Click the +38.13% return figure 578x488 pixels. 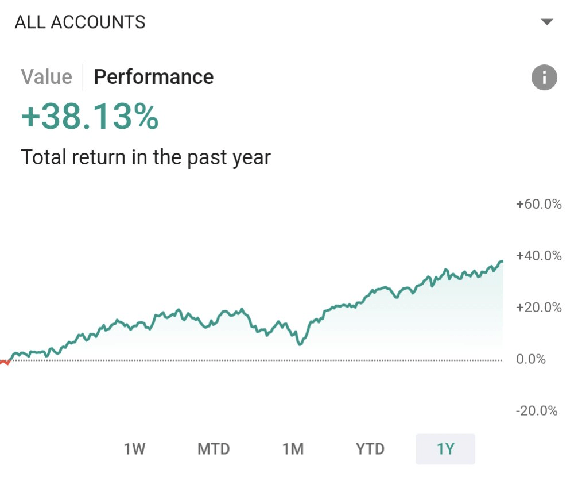90,117
